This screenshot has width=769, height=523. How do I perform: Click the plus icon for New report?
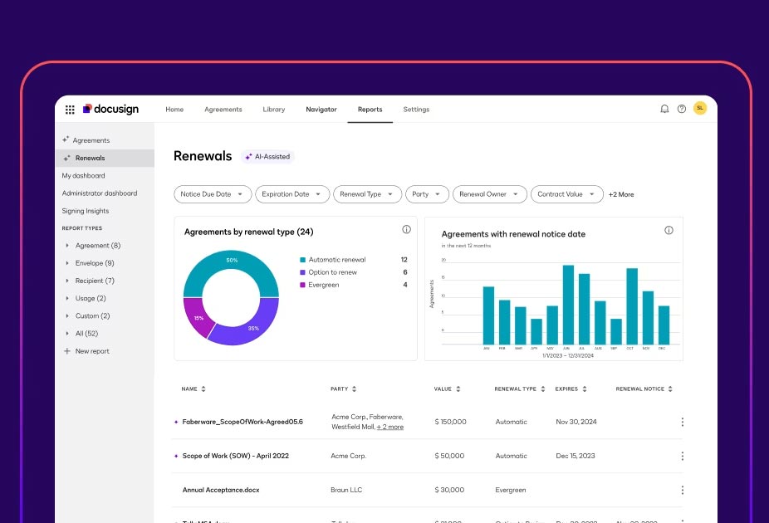pos(67,351)
